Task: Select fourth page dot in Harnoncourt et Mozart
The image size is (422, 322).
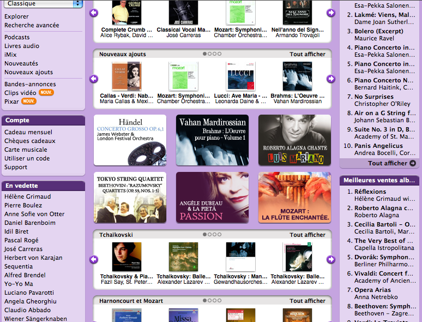Action: point(219,301)
